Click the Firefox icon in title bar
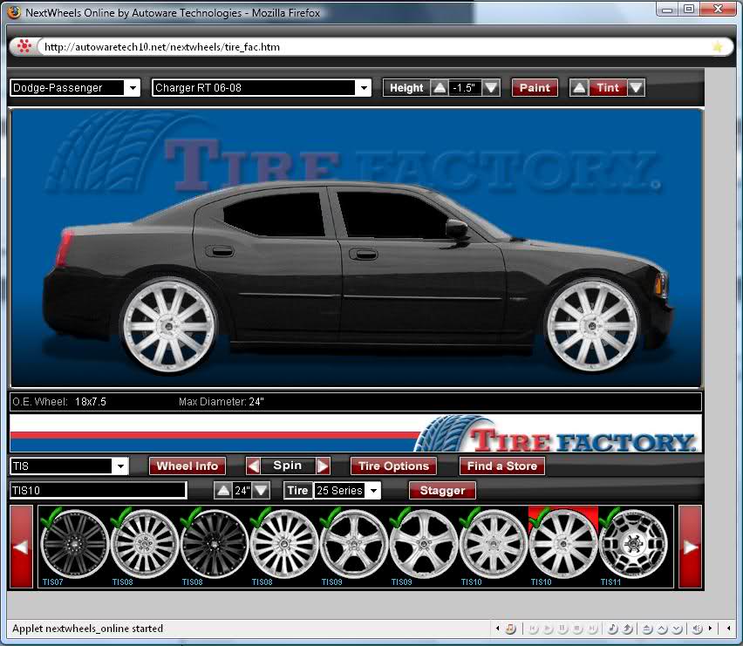This screenshot has height=646, width=743. [x=14, y=12]
